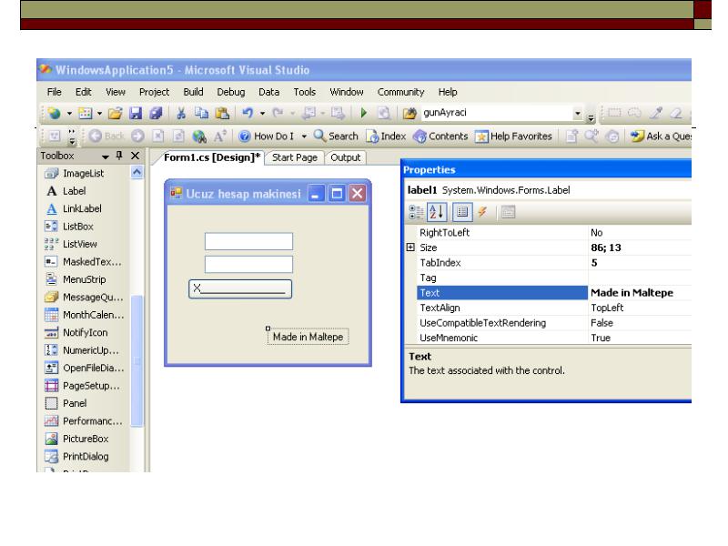Image resolution: width=728 pixels, height=546 pixels.
Task: Select the Tag property row
Action: click(x=549, y=278)
